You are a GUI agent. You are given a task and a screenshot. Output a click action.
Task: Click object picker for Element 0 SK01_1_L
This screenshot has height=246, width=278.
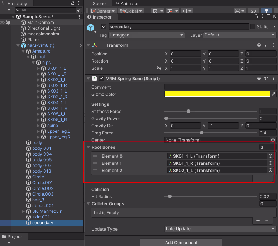click(x=270, y=156)
